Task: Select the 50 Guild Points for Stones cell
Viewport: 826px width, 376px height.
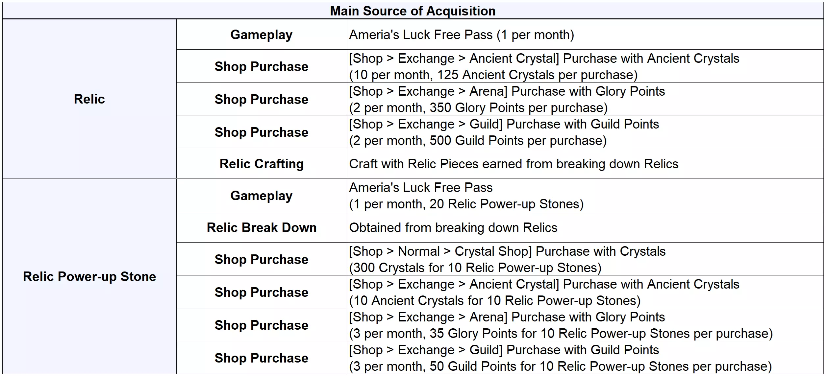Action: tap(560, 358)
